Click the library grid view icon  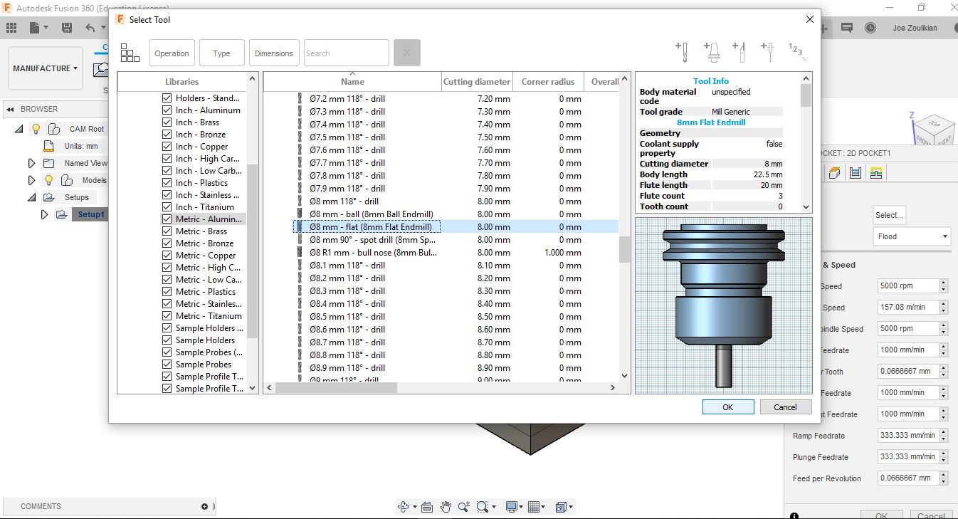(130, 53)
